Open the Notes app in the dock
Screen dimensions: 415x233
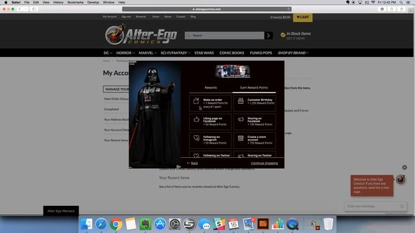click(x=131, y=224)
